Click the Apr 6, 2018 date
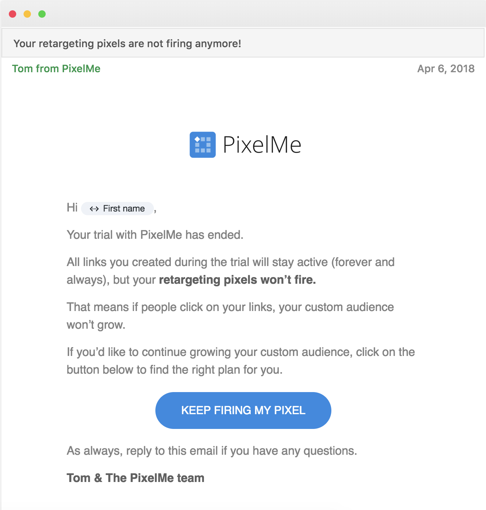The width and height of the screenshot is (486, 510). pos(446,69)
